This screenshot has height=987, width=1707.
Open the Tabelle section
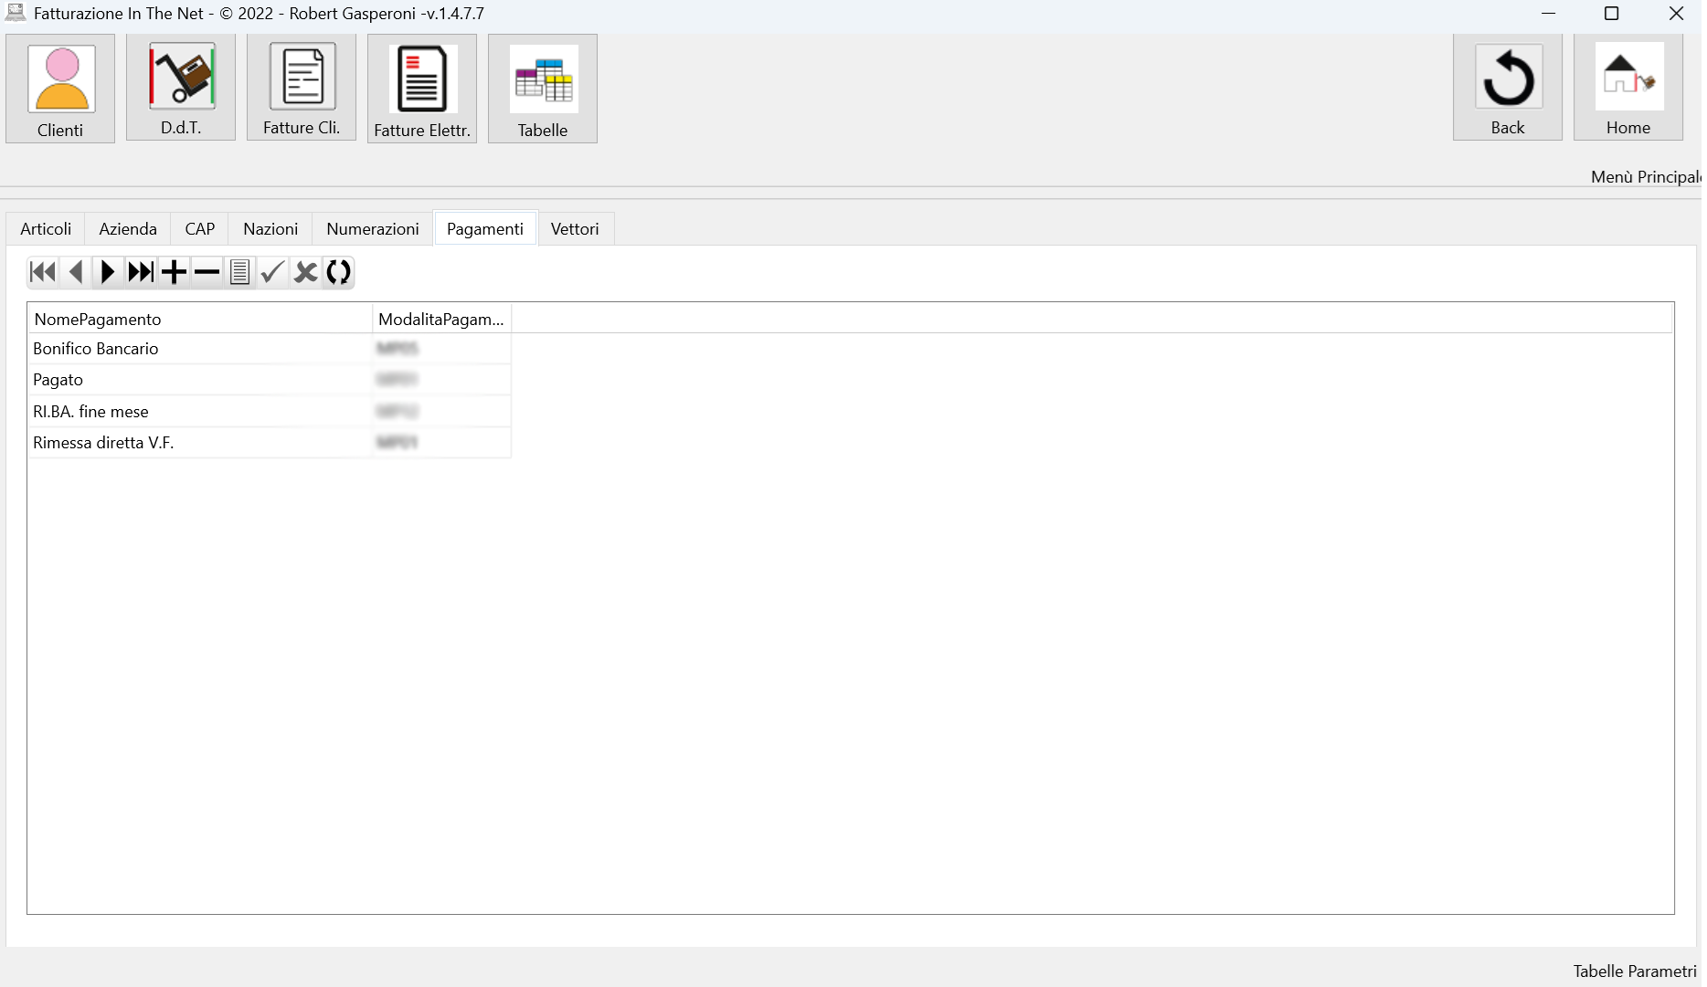pyautogui.click(x=543, y=89)
